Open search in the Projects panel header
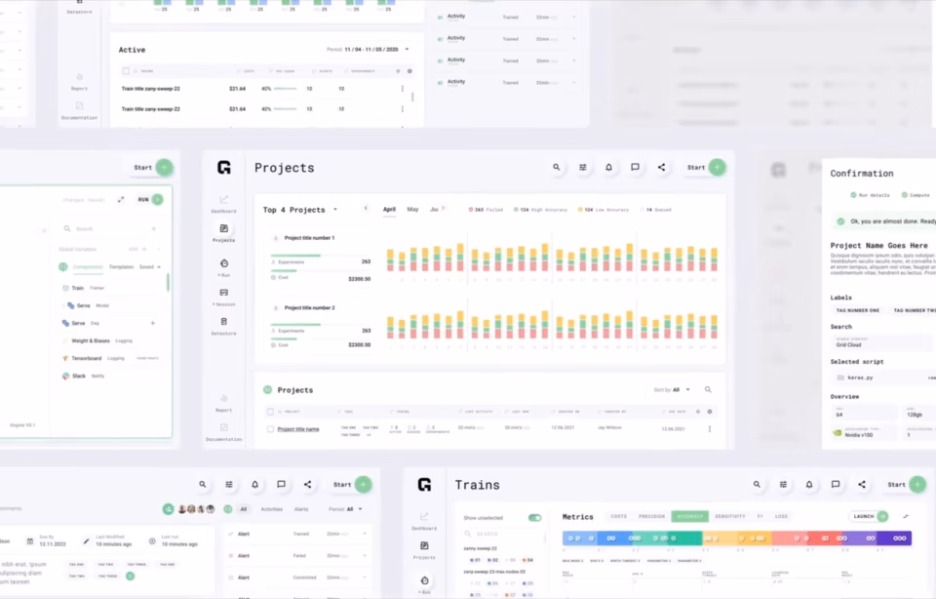Viewport: 936px width, 599px height. coord(557,167)
